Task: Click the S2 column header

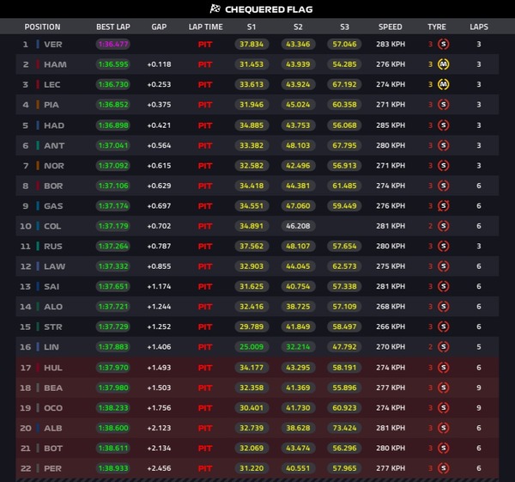Action: point(298,27)
